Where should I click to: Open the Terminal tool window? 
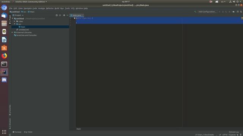coord(17,132)
